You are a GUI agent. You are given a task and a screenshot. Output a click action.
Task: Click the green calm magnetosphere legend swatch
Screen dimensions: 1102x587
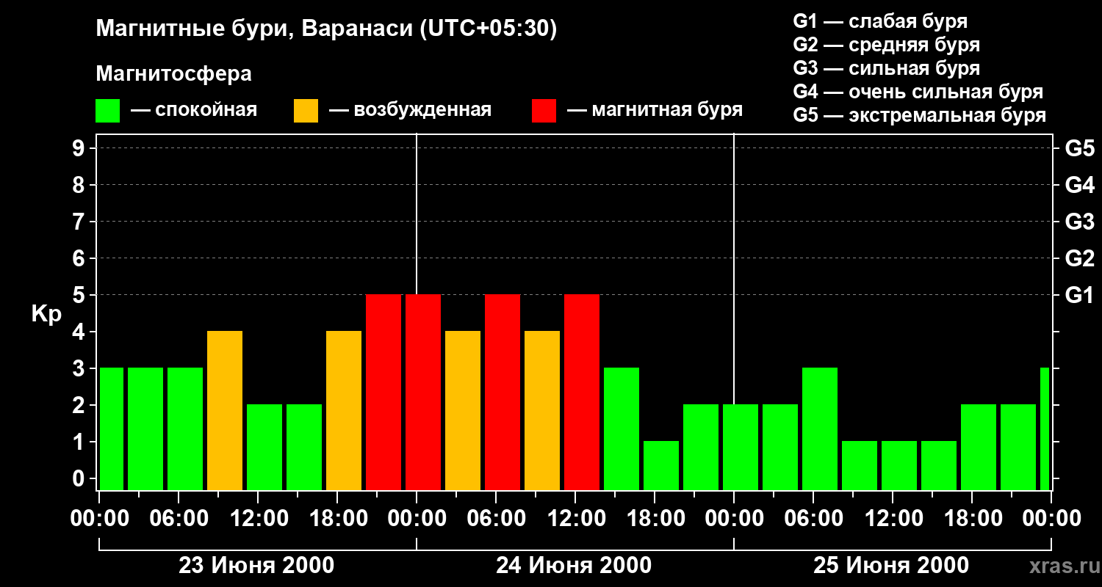pos(108,111)
